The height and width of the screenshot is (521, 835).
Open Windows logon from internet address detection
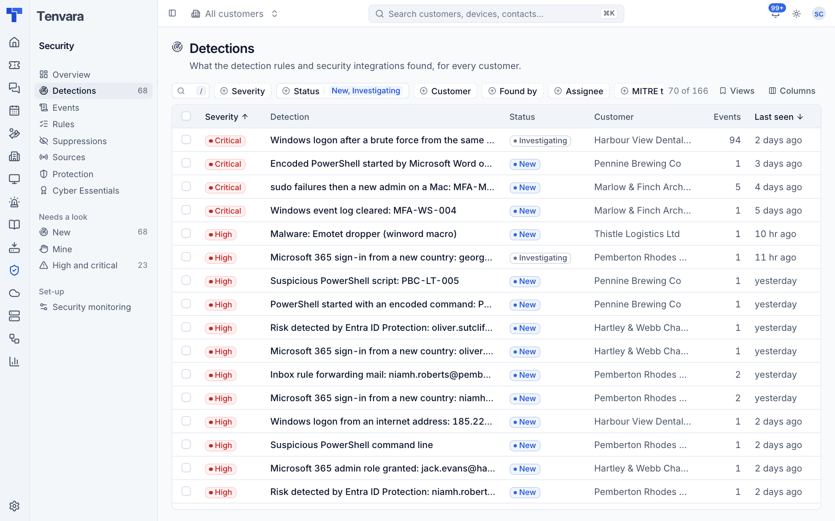[381, 422]
